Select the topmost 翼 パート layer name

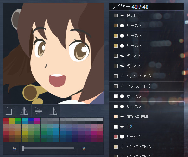coord(134,15)
